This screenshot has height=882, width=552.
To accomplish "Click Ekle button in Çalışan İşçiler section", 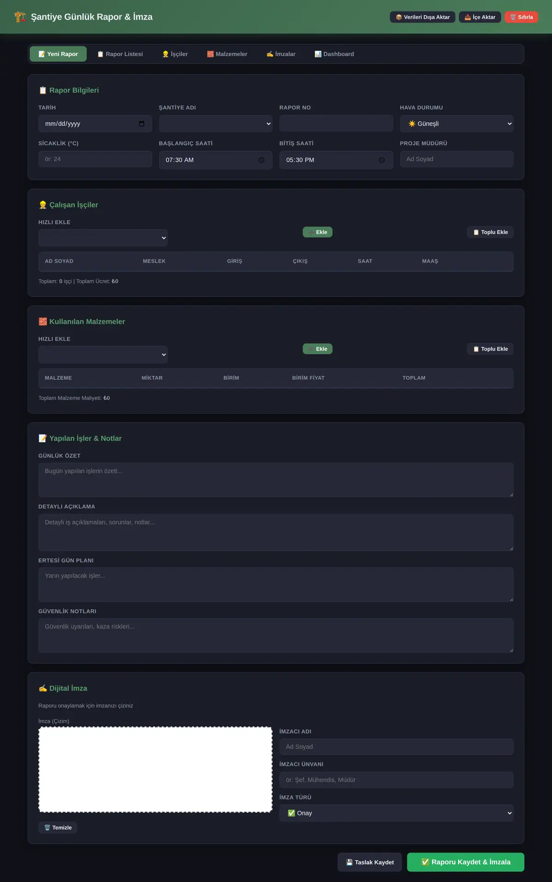I will tap(317, 232).
